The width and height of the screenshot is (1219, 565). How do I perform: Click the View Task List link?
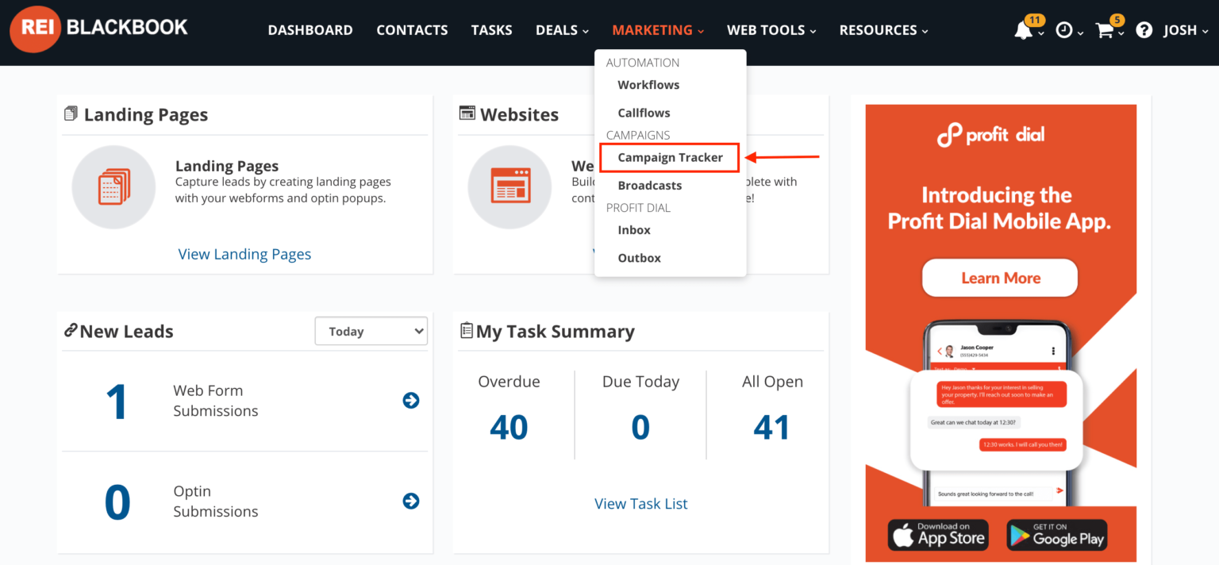pos(640,503)
